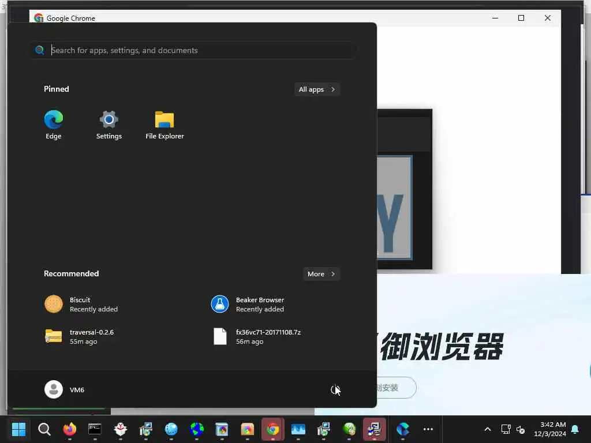Click the More button under Recommended
Image resolution: width=591 pixels, height=443 pixels.
[x=321, y=274]
